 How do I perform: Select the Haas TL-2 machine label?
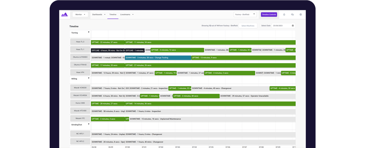(x=80, y=42)
